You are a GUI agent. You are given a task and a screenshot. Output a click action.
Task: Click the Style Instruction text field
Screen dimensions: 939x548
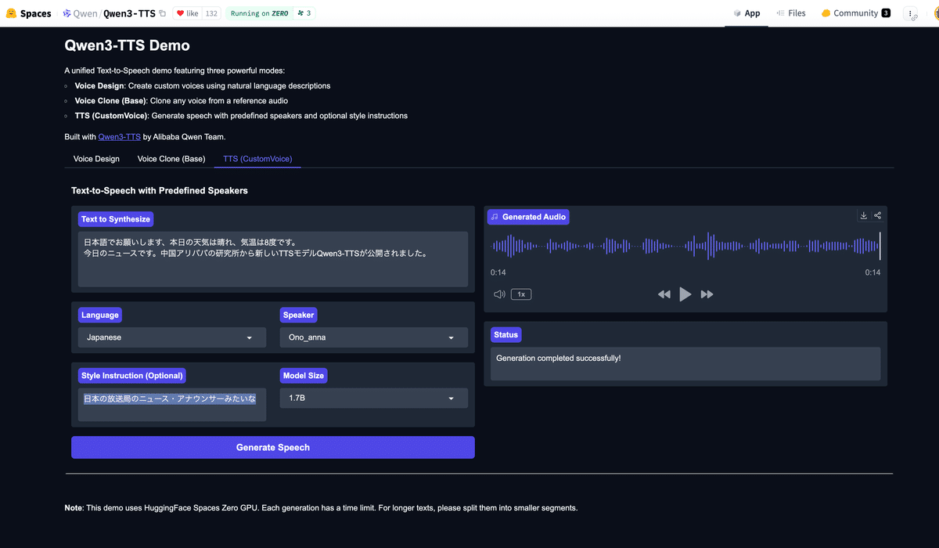pos(172,404)
